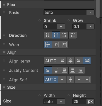Click the Height field showing 25
The width and height of the screenshot is (102, 106).
coord(80,101)
